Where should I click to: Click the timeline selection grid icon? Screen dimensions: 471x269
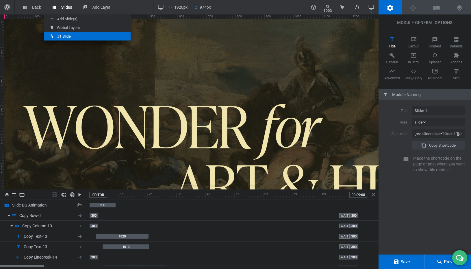55,195
